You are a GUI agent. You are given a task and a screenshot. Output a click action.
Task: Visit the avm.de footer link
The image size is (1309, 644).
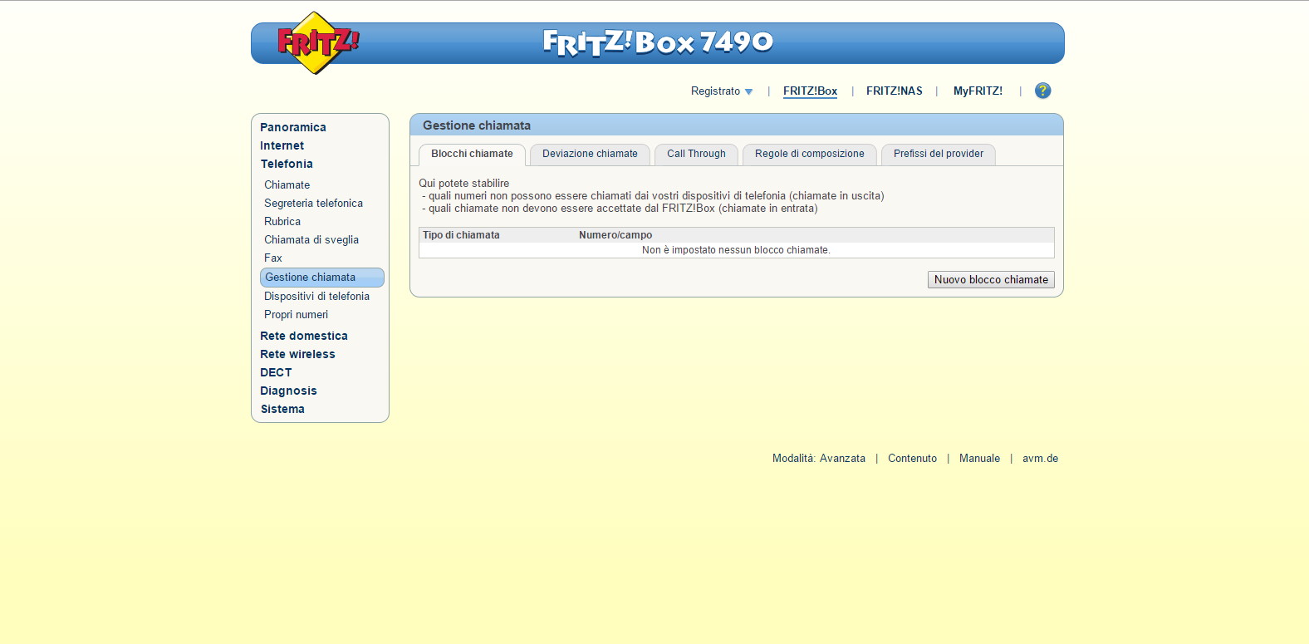click(1040, 459)
